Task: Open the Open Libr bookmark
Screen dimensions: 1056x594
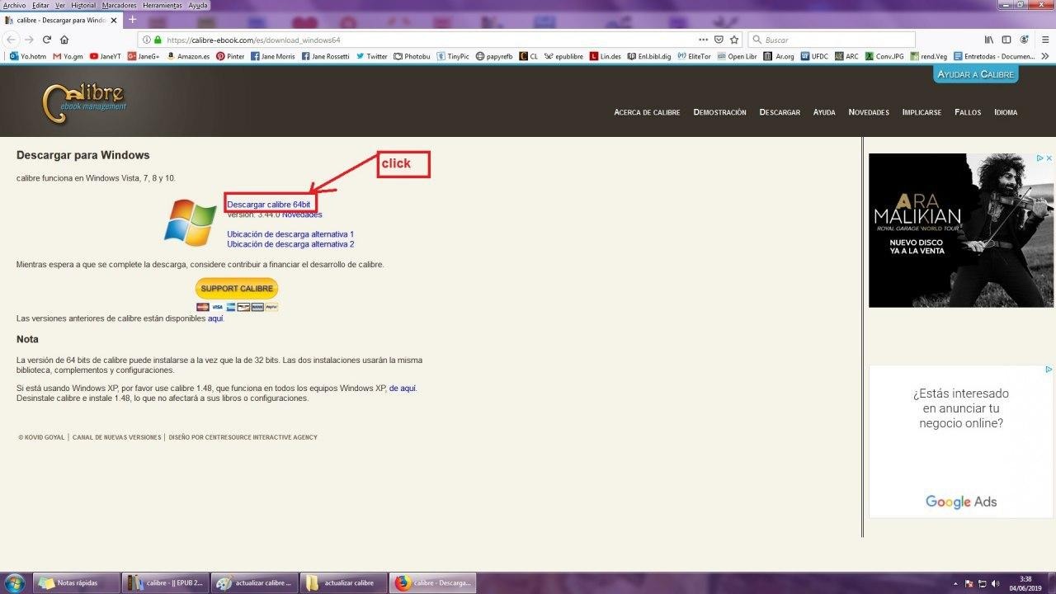Action: (x=738, y=56)
